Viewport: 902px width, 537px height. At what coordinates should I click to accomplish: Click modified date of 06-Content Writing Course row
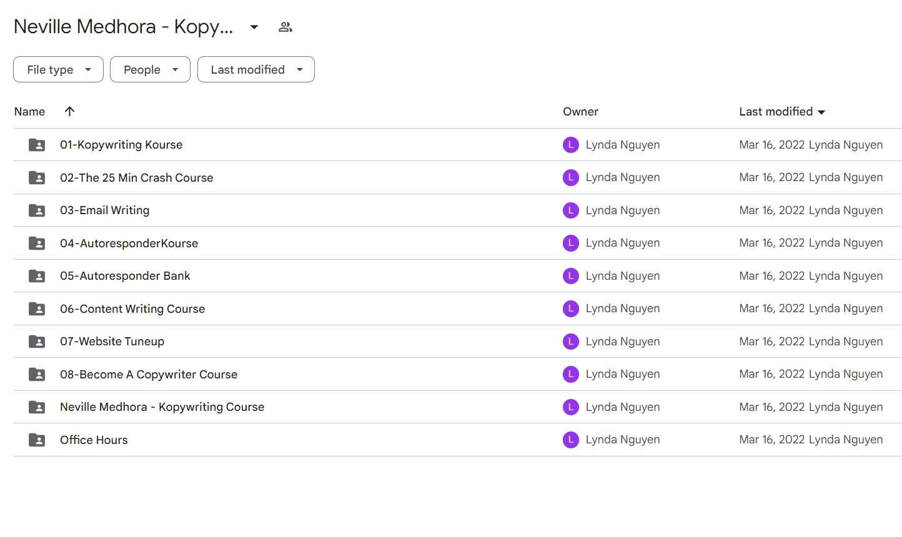pos(771,308)
